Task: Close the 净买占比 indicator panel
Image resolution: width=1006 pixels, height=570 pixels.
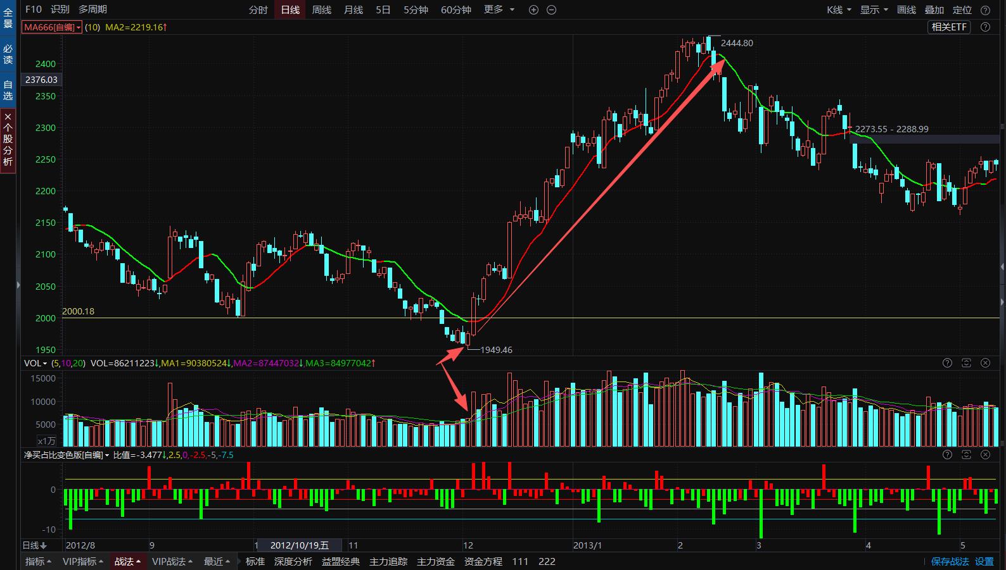Action: [985, 455]
